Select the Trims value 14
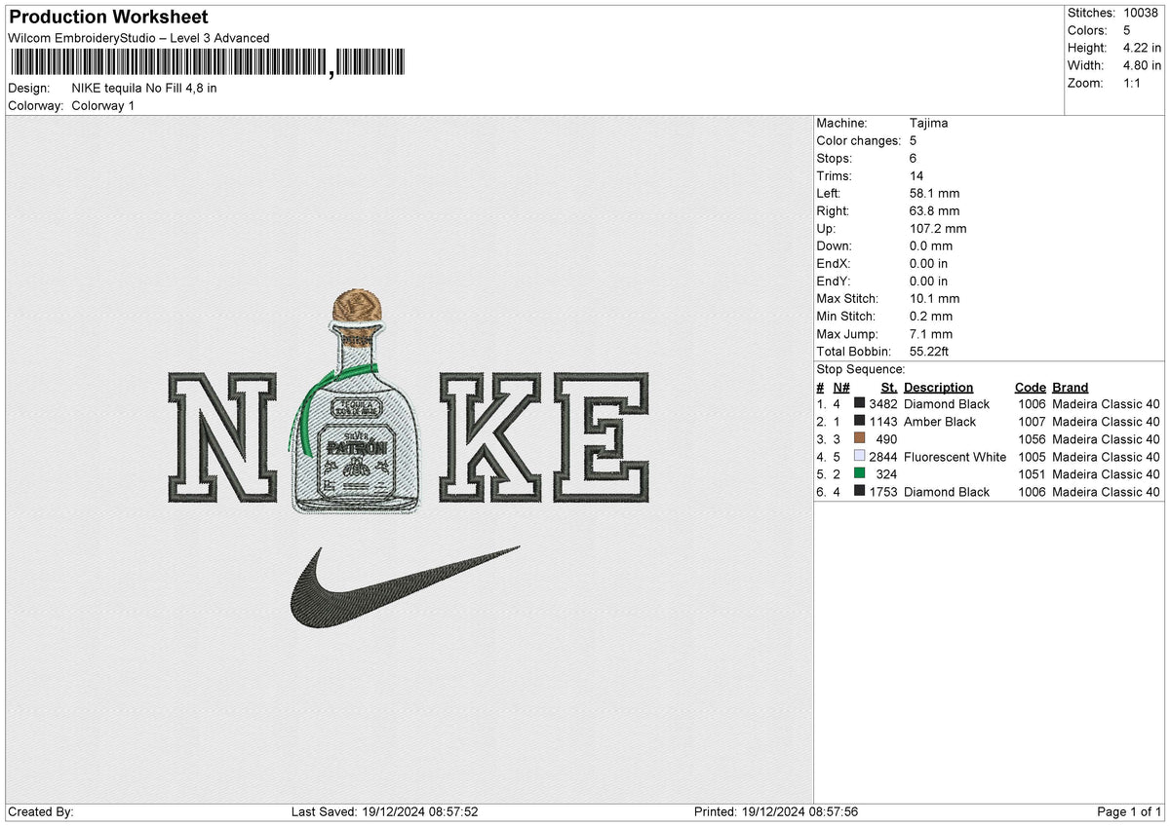This screenshot has height=826, width=1170. coord(916,175)
